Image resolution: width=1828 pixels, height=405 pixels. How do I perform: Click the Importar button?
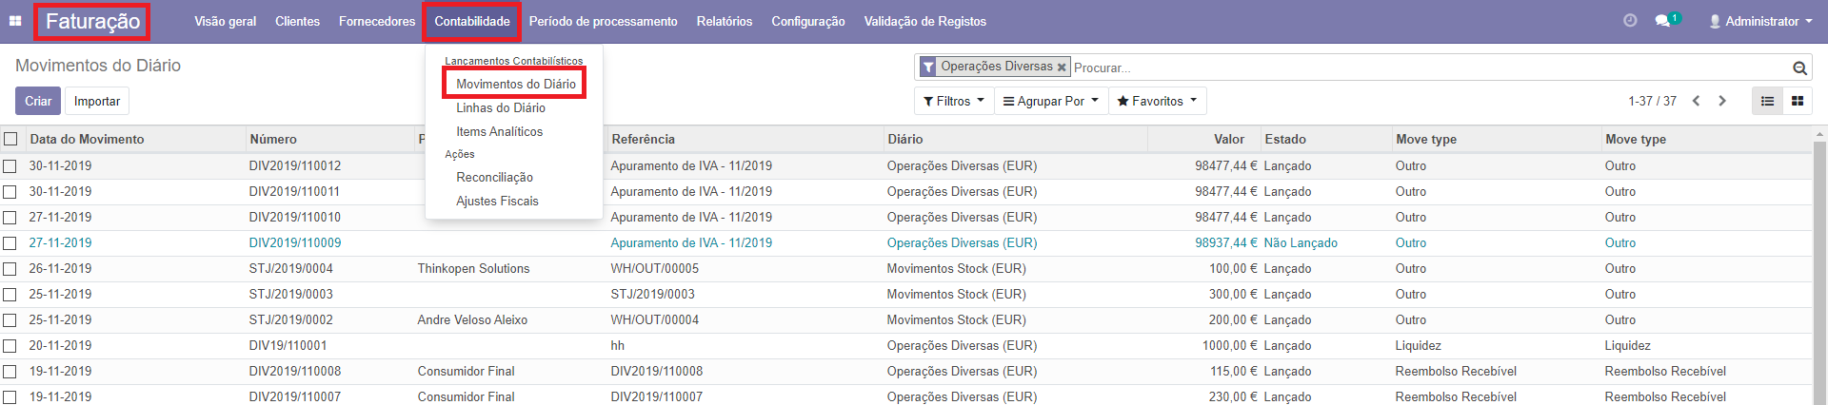pyautogui.click(x=97, y=101)
